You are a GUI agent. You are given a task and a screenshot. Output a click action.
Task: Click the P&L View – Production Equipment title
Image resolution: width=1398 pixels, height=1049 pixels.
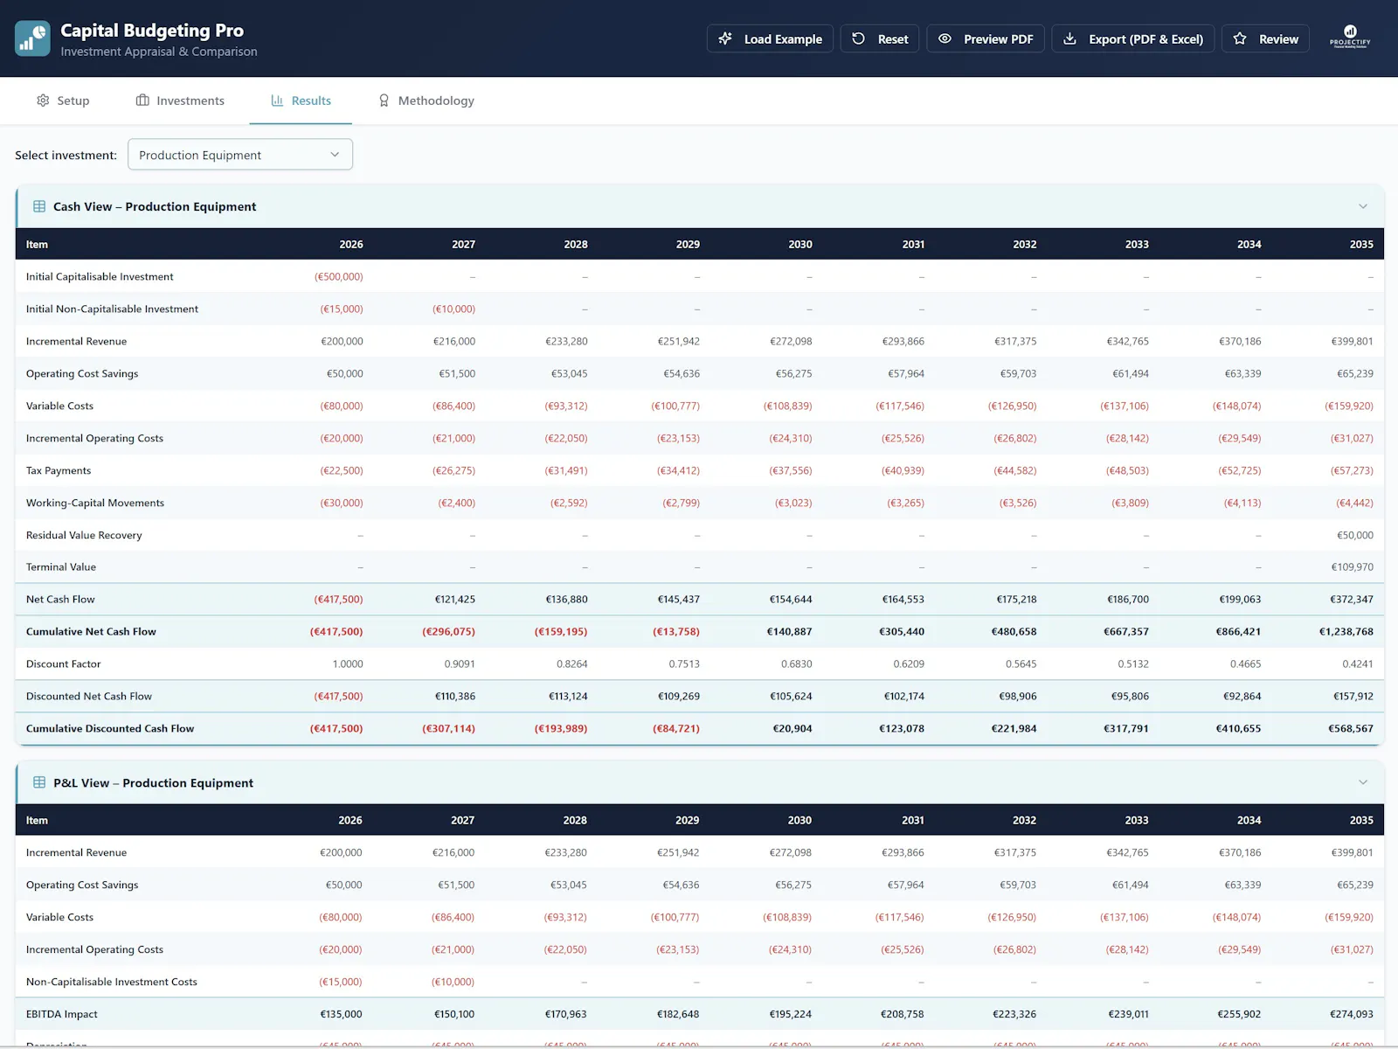pos(153,782)
